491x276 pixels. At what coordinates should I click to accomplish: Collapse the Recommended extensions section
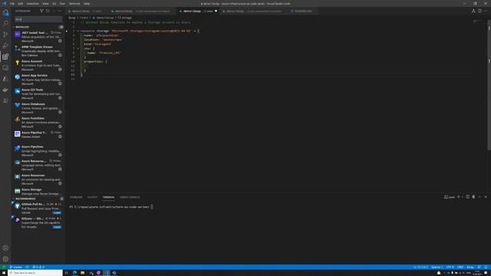coord(14,199)
